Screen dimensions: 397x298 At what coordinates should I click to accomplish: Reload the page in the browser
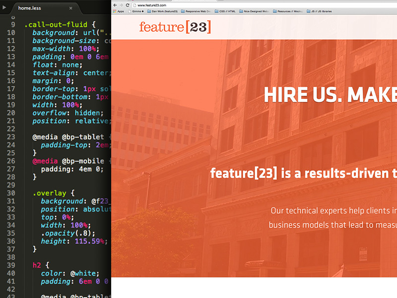[128, 5]
